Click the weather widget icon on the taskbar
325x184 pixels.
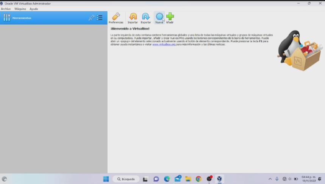pos(4,179)
